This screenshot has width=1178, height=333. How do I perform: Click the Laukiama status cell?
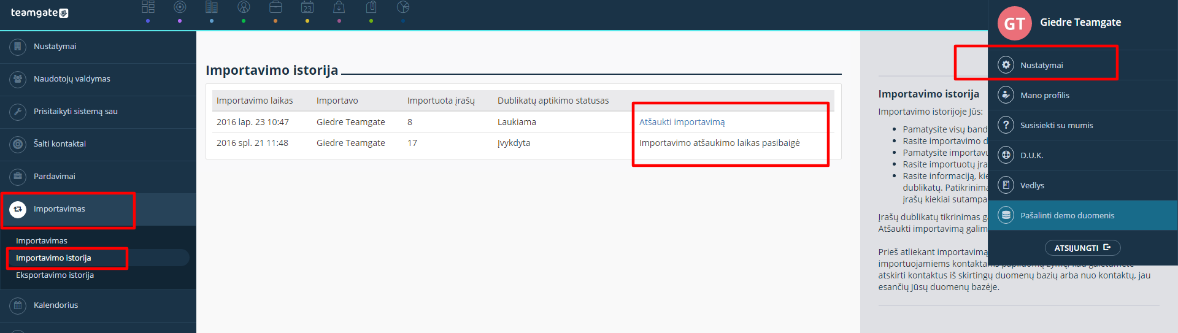click(x=517, y=122)
